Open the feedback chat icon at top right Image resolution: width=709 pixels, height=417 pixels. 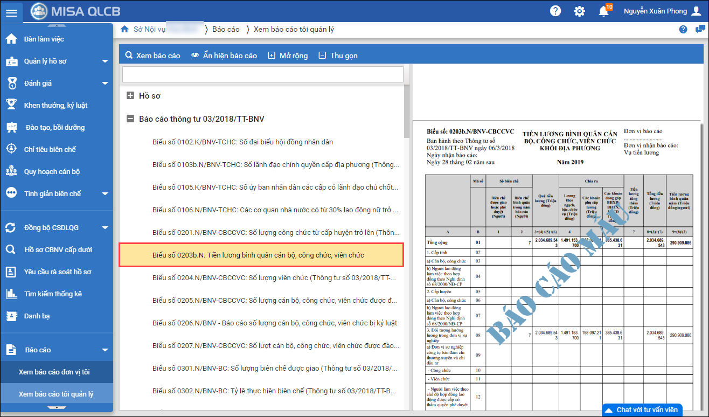click(699, 29)
